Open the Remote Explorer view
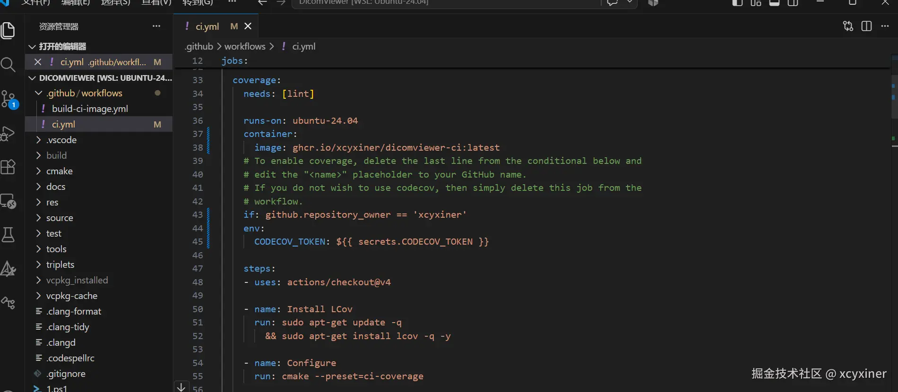 9,201
